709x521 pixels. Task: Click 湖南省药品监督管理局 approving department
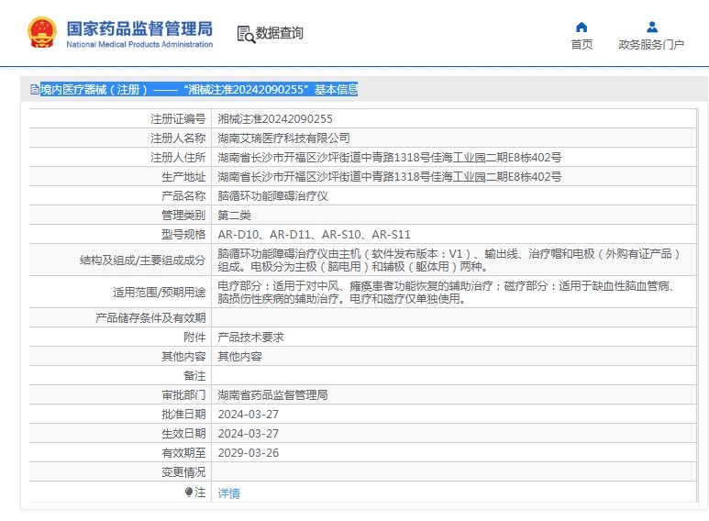(272, 394)
